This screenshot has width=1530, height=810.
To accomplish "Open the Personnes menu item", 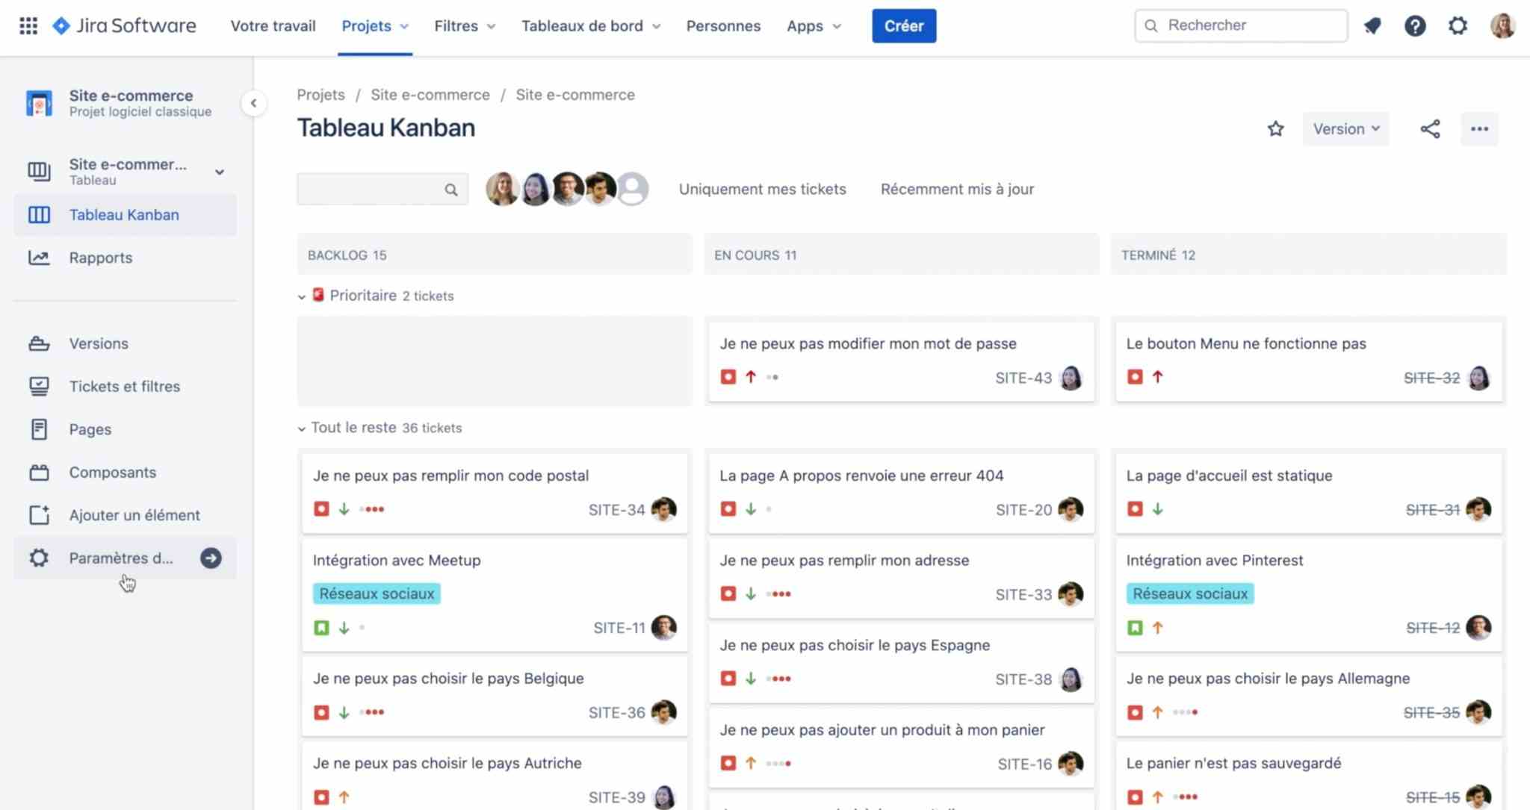I will pos(723,26).
